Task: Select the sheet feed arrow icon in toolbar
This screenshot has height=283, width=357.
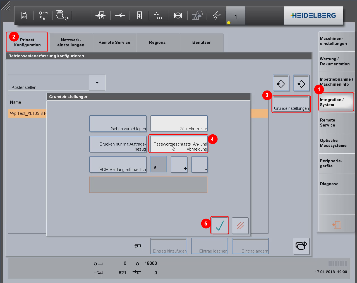Action: tap(100, 15)
